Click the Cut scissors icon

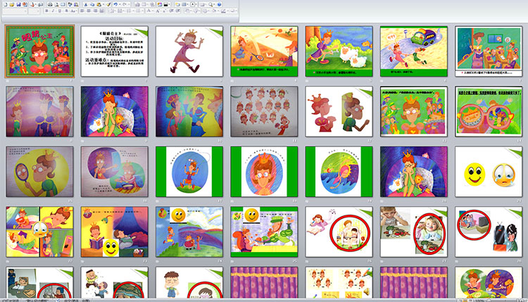click(x=85, y=4)
